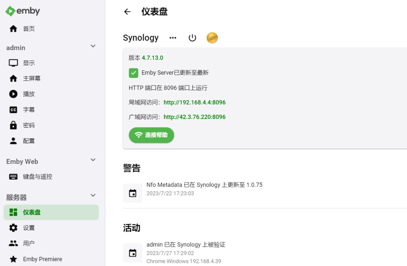Open the three-dot menu next to Synology
407x266 pixels.
(173, 38)
